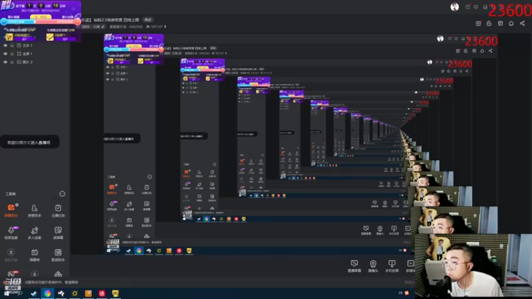Viewport: 532px width, 299px height.
Task: Click the yellow striped gift icon in overlay
Action: tap(50, 37)
